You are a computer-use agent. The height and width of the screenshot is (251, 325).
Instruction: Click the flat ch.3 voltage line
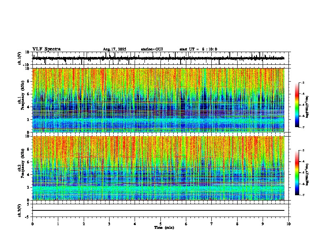coord(158,210)
